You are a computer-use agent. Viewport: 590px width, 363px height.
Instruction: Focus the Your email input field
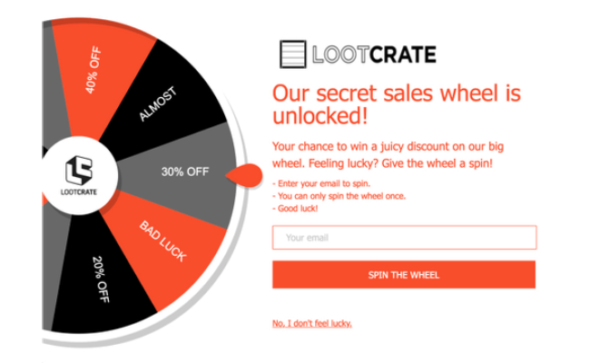point(404,238)
